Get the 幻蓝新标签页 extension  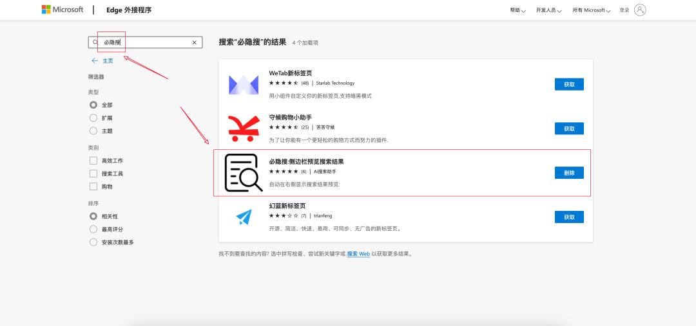click(569, 217)
